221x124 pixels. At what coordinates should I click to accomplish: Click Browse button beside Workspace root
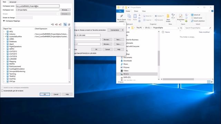pyautogui.click(x=65, y=10)
